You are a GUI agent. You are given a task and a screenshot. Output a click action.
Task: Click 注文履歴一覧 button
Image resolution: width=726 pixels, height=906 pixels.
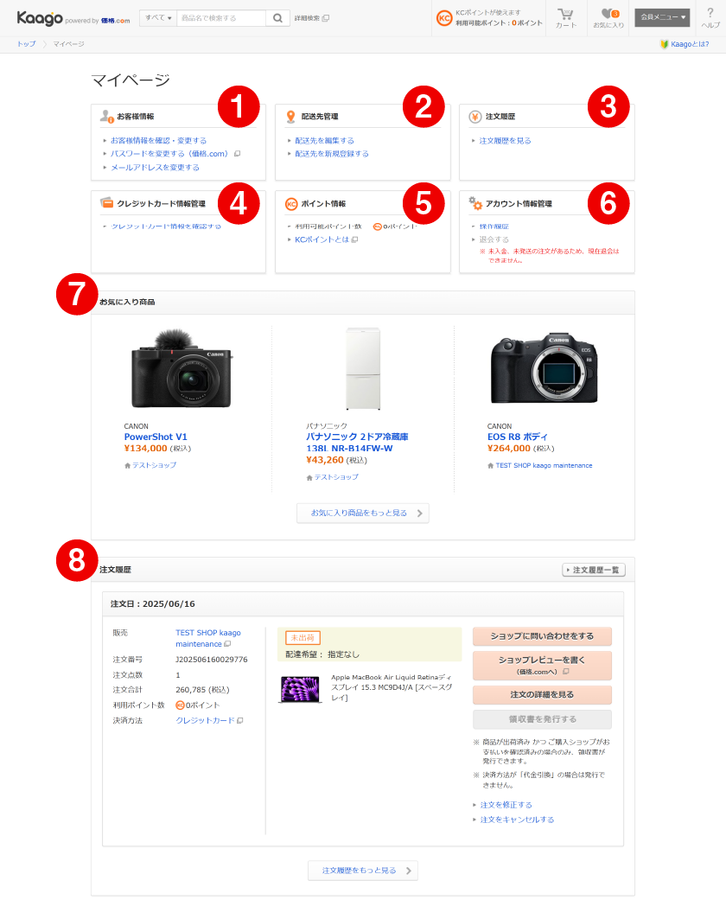click(594, 570)
